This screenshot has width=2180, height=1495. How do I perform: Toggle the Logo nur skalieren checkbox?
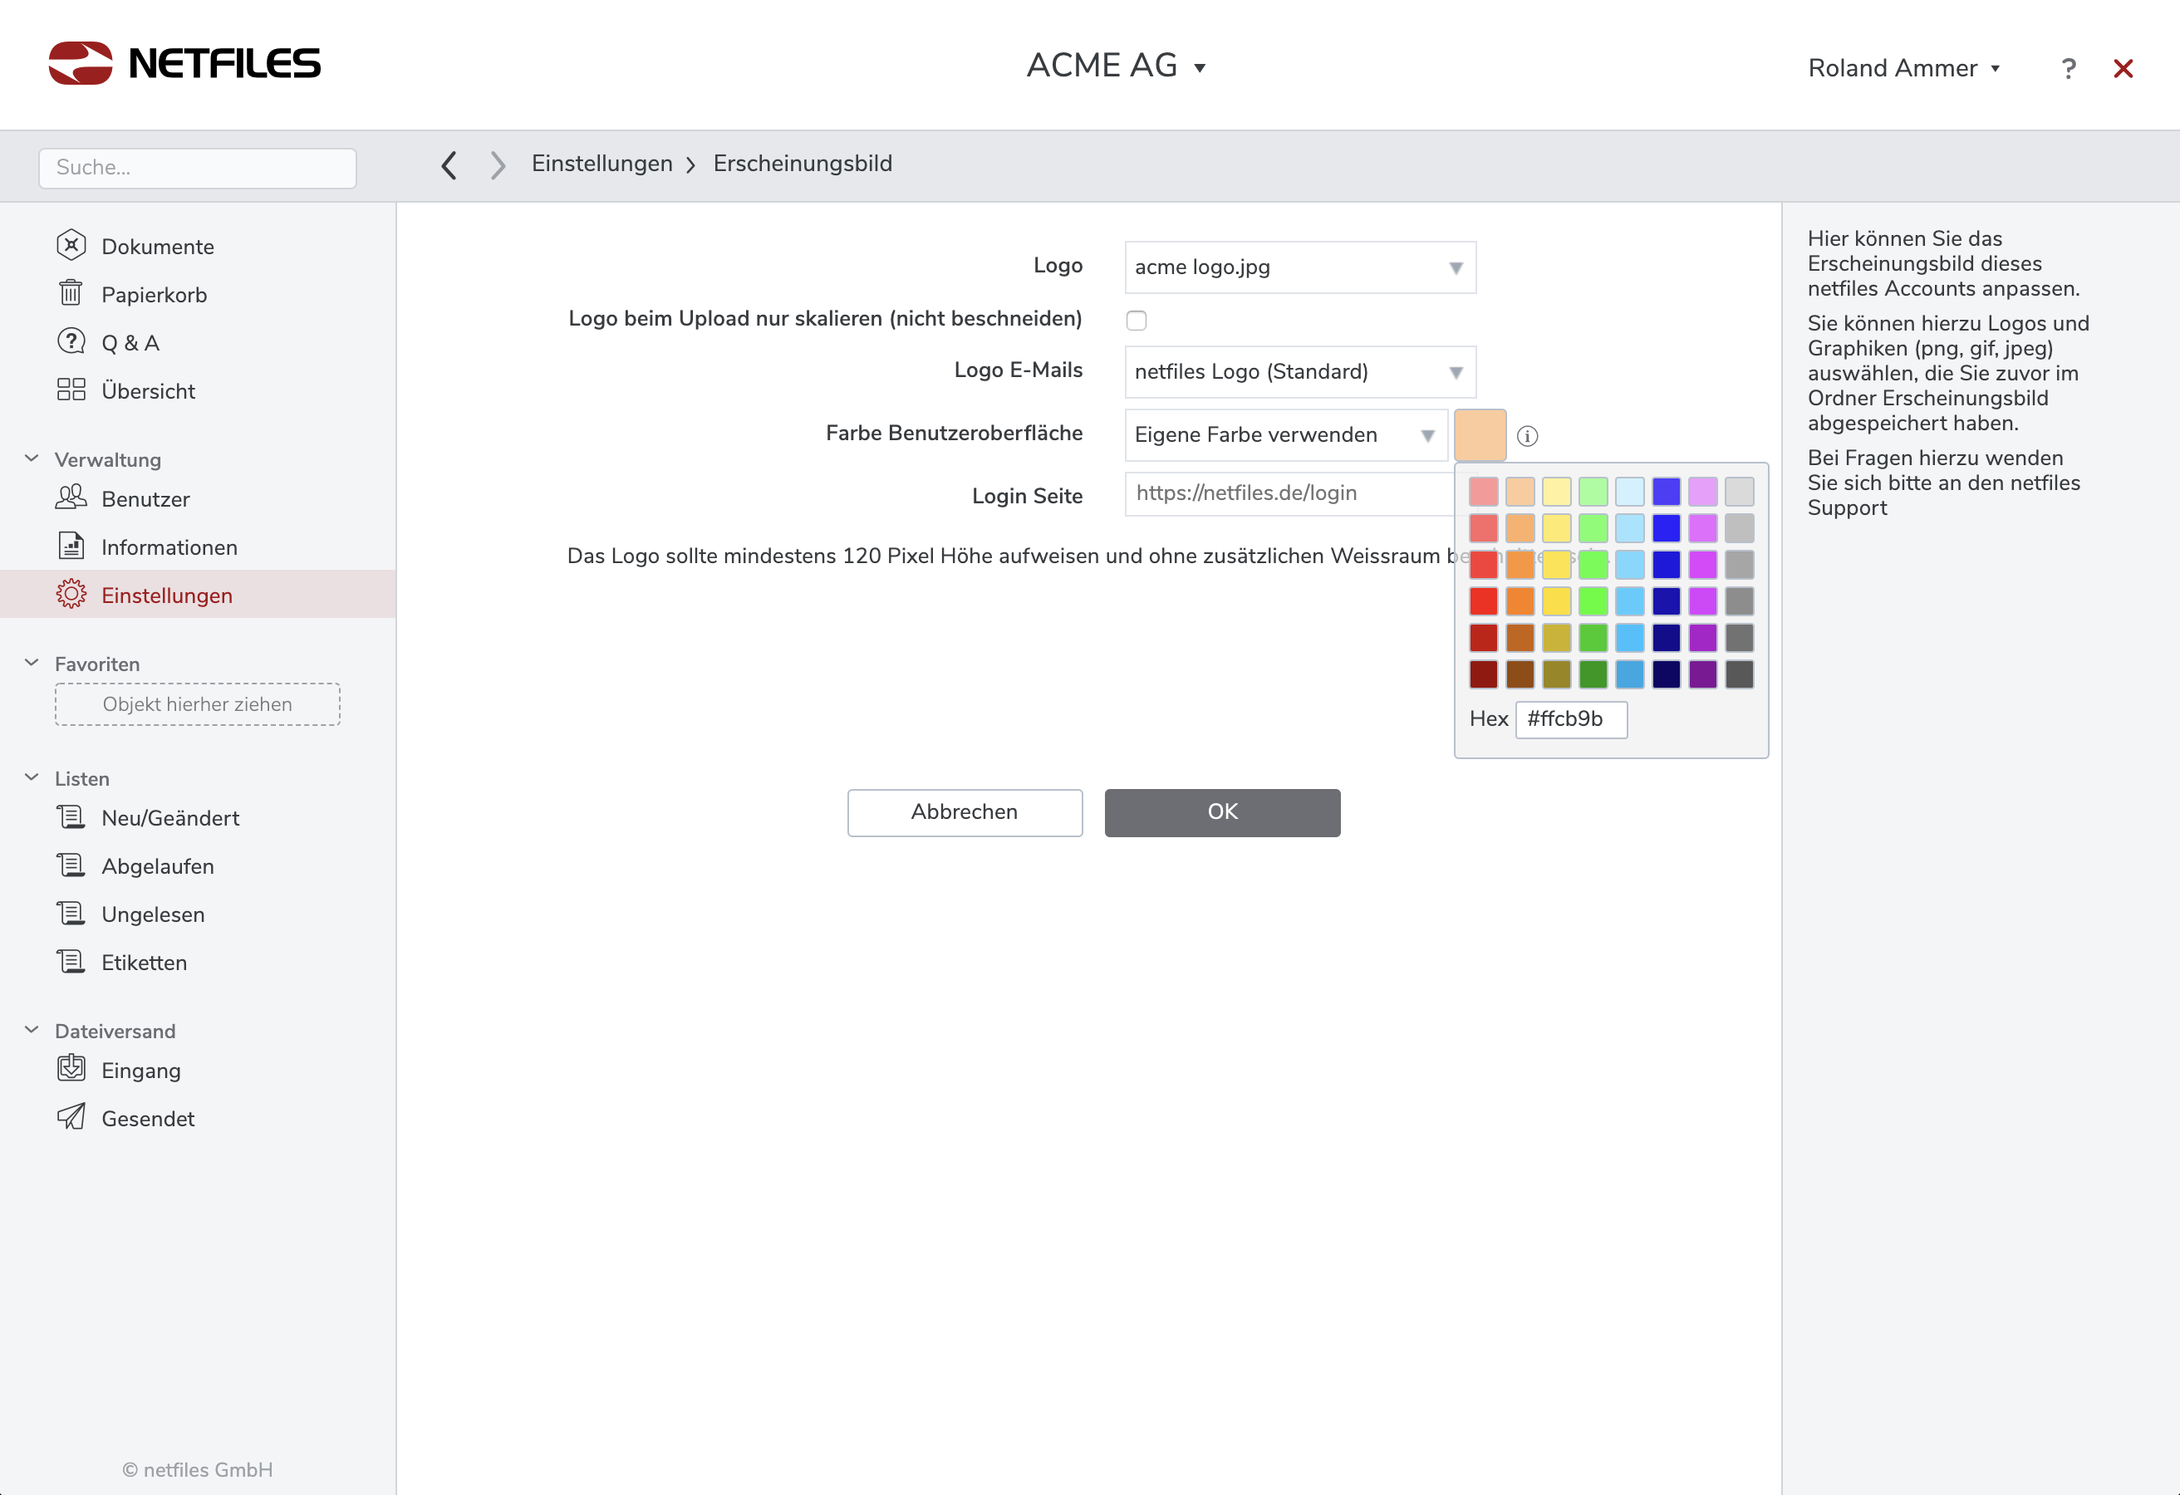click(1136, 321)
